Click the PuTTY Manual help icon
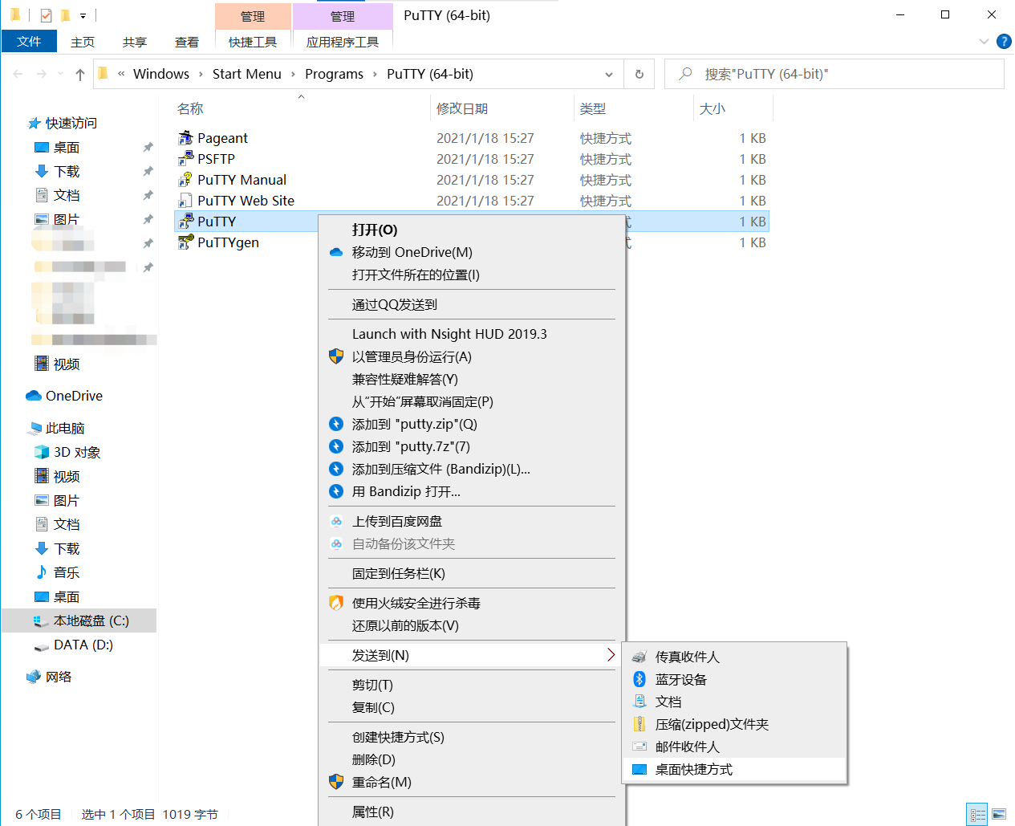The image size is (1015, 826). 185,180
